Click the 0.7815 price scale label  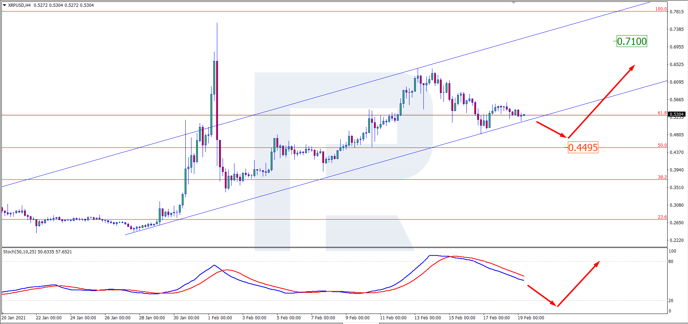tap(677, 12)
